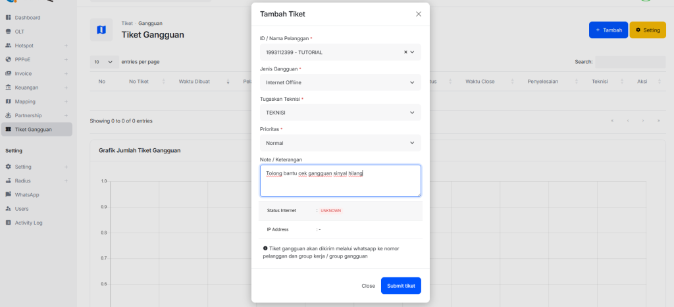Click inside the Note / Keterangan text area
The image size is (674, 307).
(x=340, y=181)
